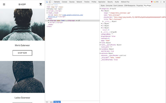Expand the route: Object property
The width and height of the screenshot is (166, 103).
(x=100, y=43)
